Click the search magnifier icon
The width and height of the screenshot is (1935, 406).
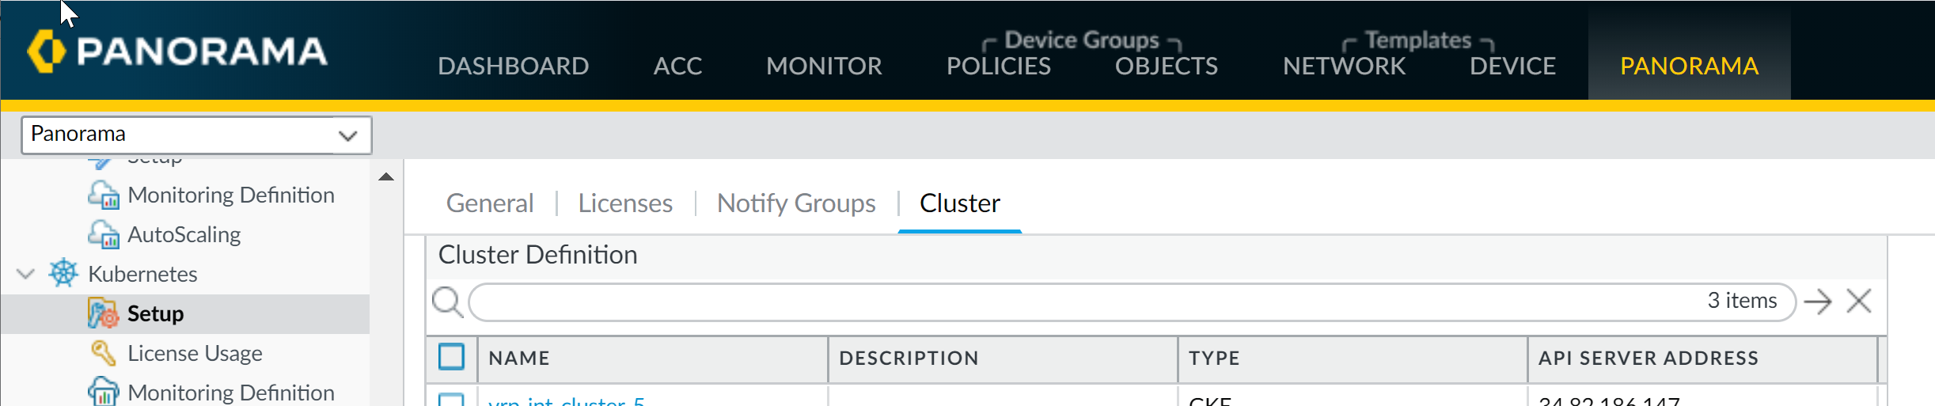447,302
